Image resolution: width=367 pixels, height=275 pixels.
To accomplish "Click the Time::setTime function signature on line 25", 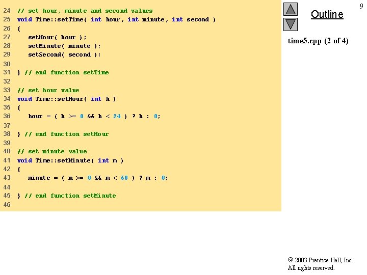I will coord(116,19).
